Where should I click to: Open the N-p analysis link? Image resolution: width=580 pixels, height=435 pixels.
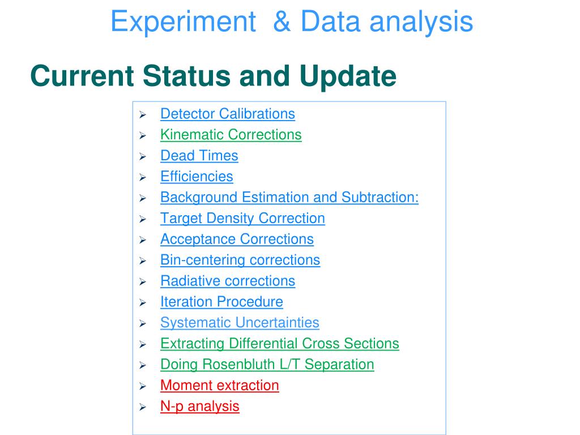(x=200, y=407)
